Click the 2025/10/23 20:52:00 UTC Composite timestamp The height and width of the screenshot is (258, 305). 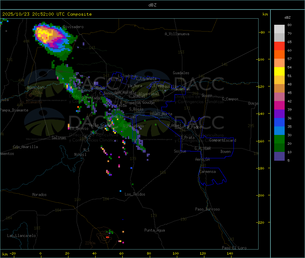click(47, 14)
